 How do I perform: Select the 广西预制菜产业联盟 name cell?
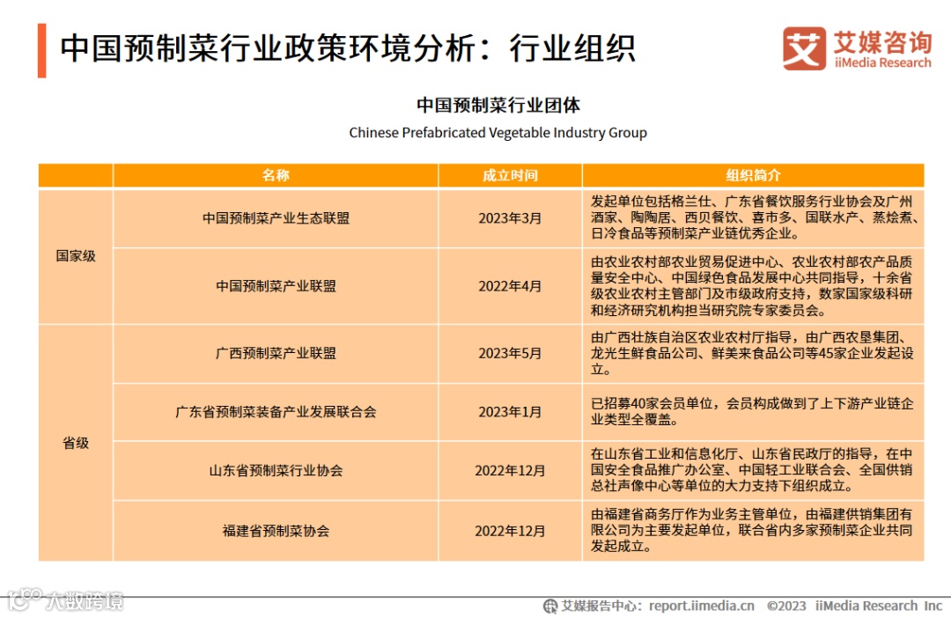tap(276, 353)
